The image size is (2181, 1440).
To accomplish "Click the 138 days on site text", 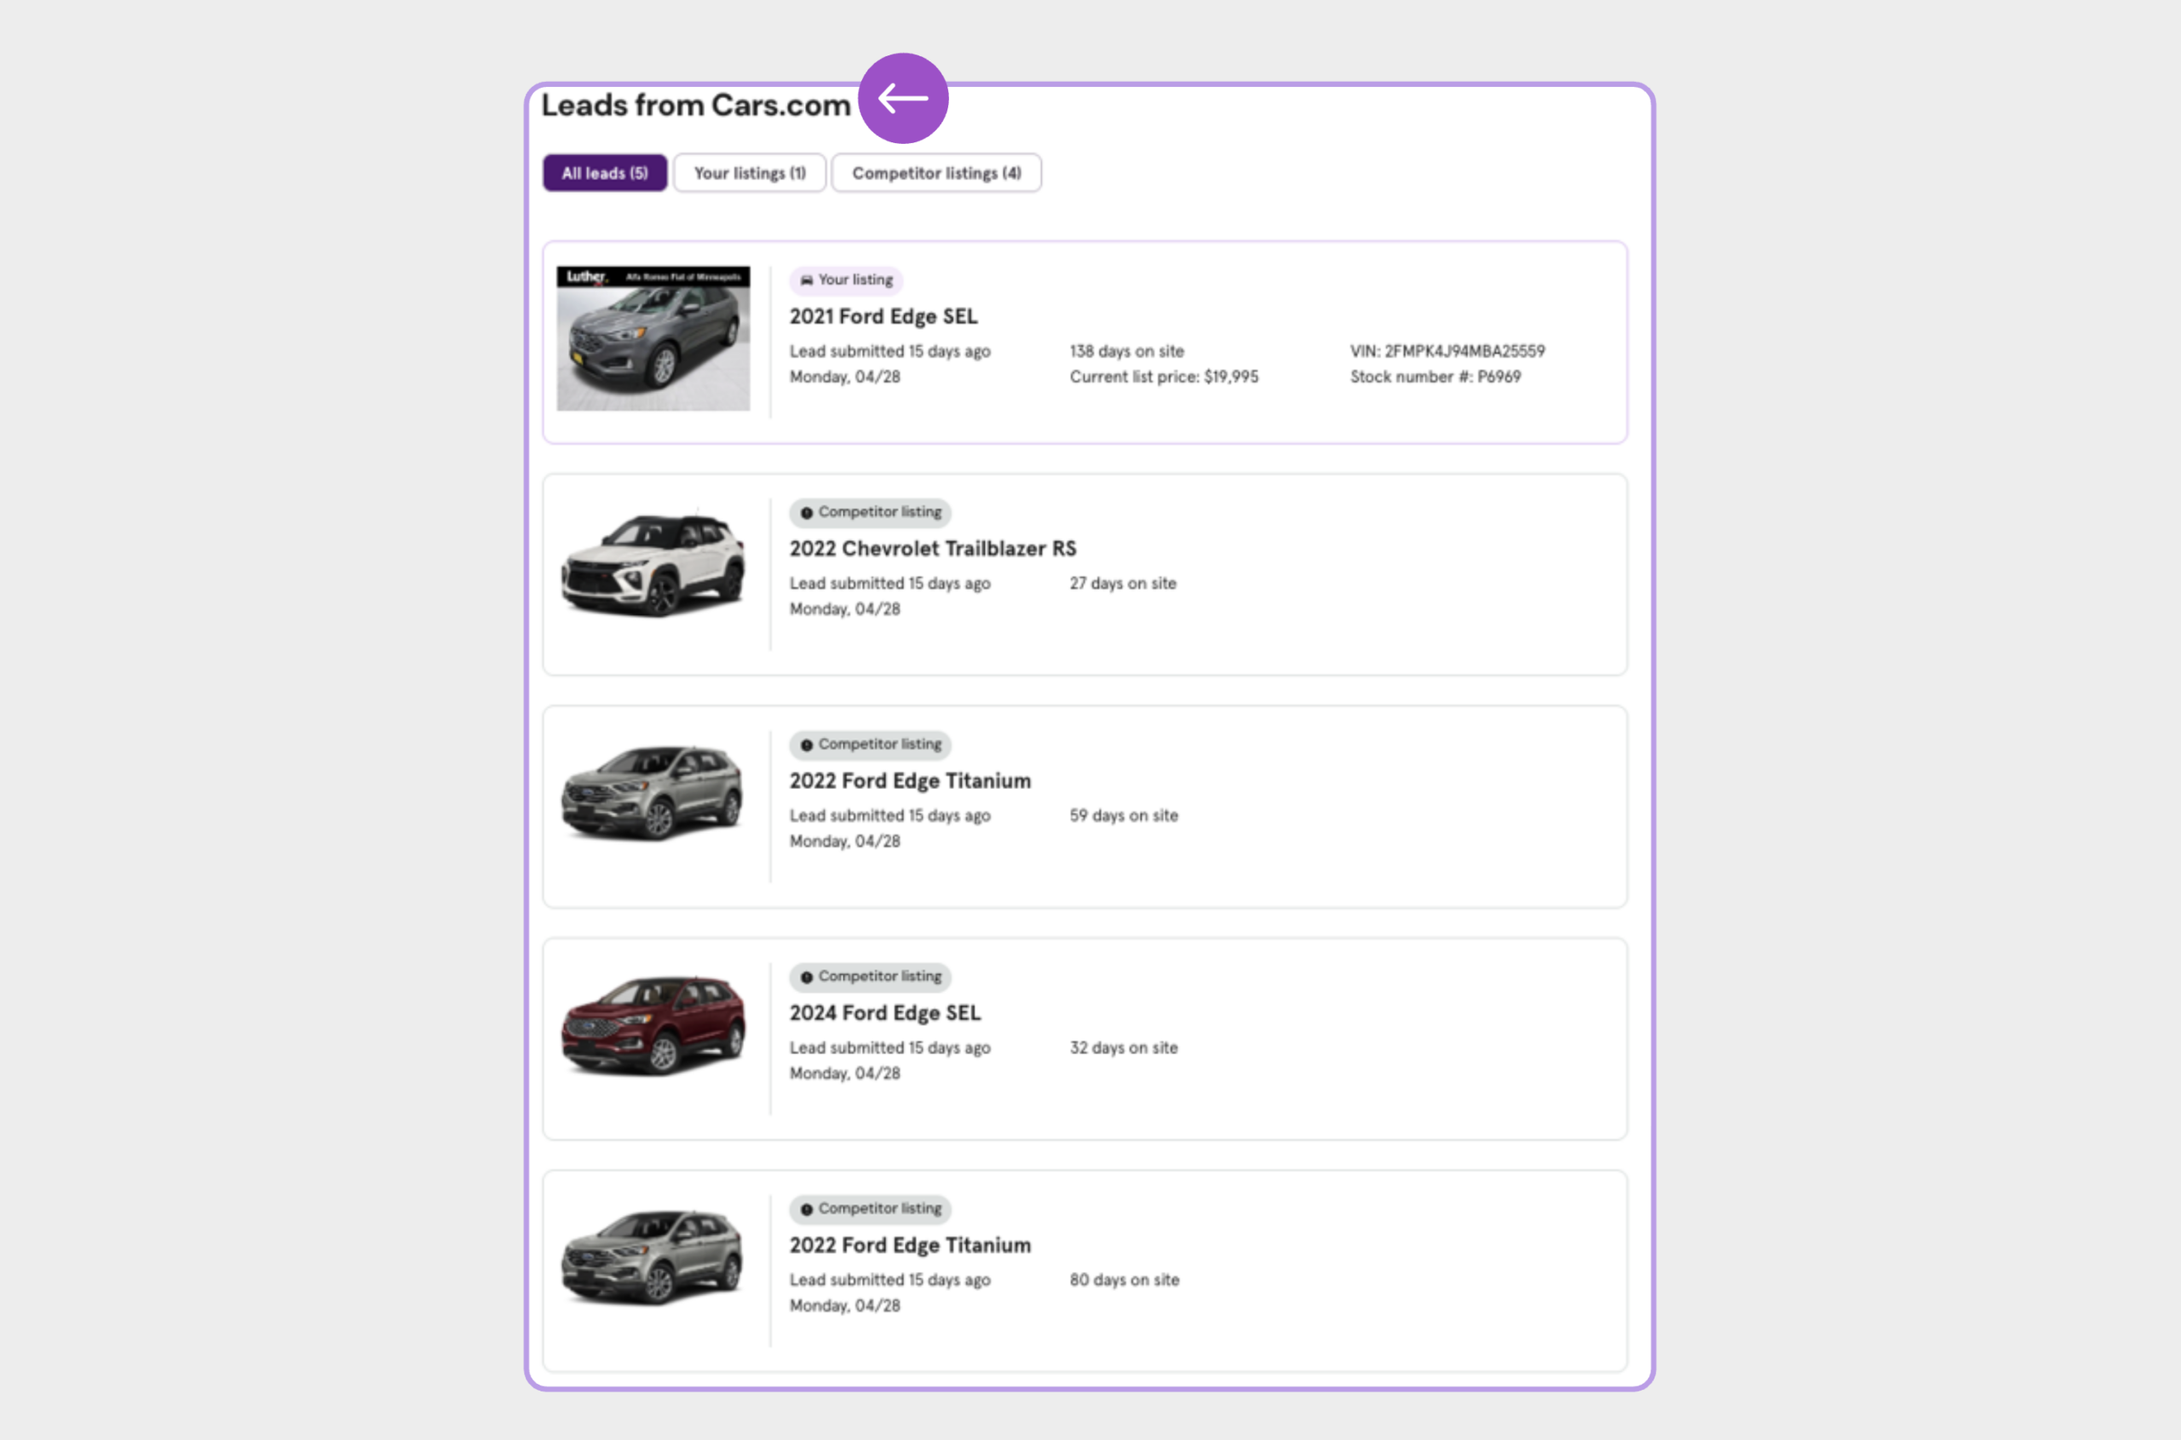I will click(1127, 351).
